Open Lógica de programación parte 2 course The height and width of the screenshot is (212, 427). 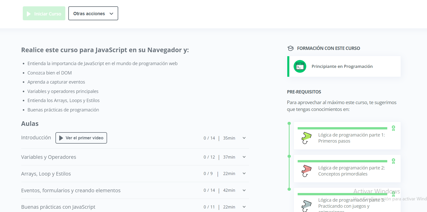pos(347,168)
